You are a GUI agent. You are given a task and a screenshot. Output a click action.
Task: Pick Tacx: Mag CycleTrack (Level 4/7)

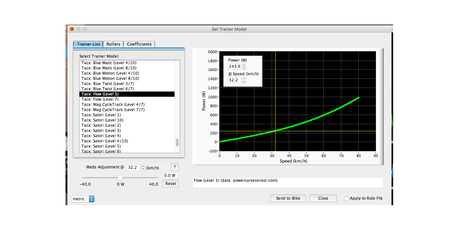pyautogui.click(x=113, y=105)
